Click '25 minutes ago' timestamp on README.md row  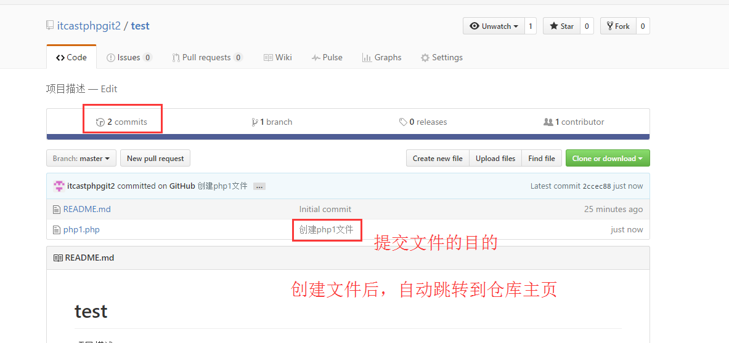(x=613, y=209)
